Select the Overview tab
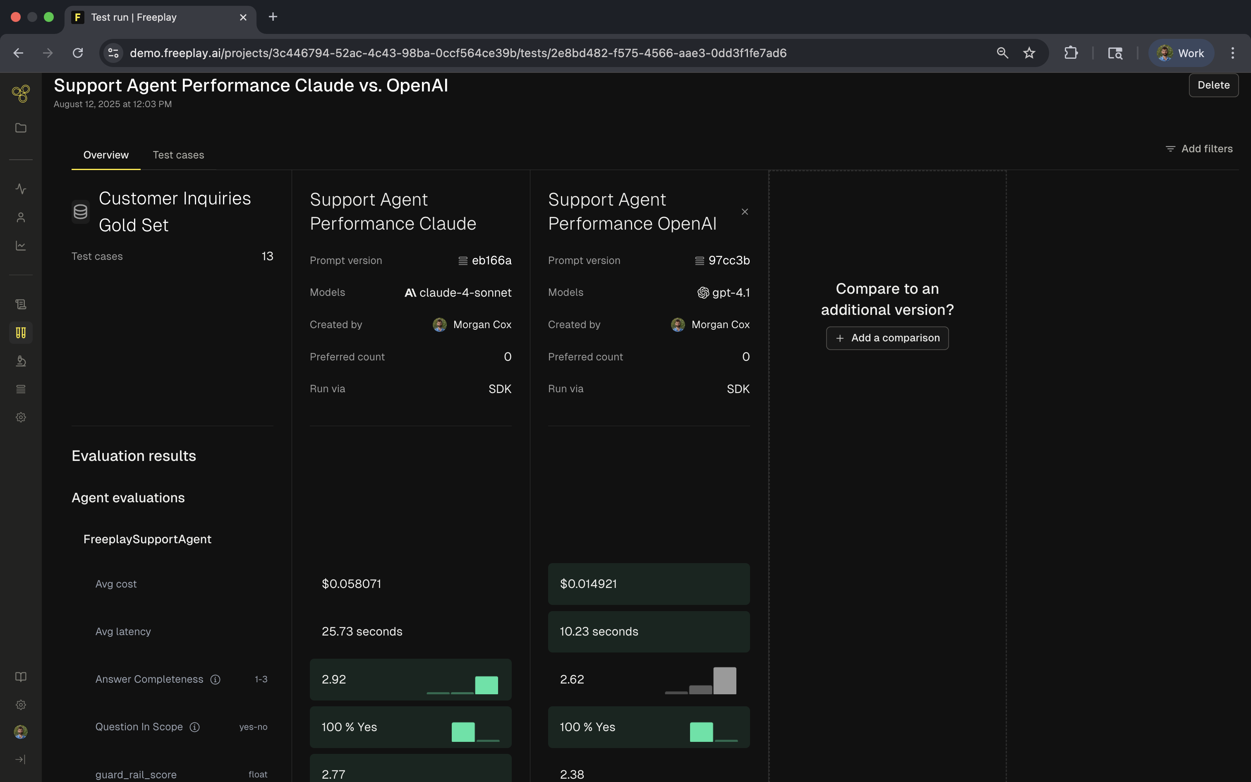 click(106, 155)
